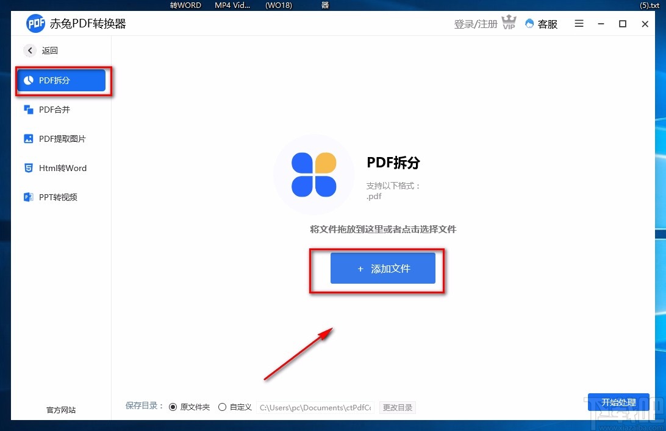The width and height of the screenshot is (666, 431).
Task: Click the PDF拆分 four-leaf emblem
Action: 314,173
